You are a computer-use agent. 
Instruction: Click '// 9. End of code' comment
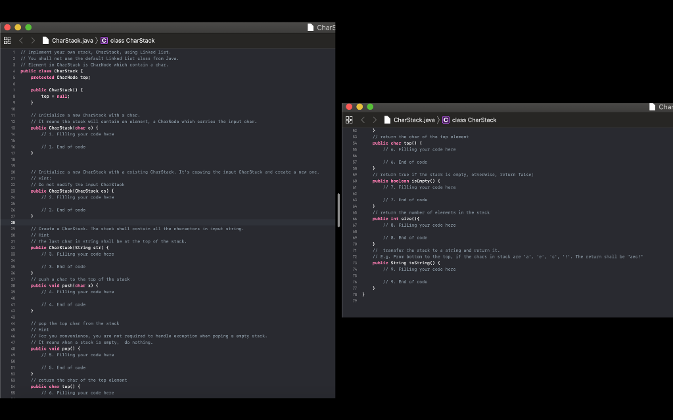coord(405,282)
